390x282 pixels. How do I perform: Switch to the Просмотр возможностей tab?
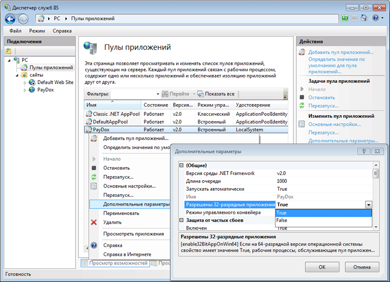[x=114, y=262]
